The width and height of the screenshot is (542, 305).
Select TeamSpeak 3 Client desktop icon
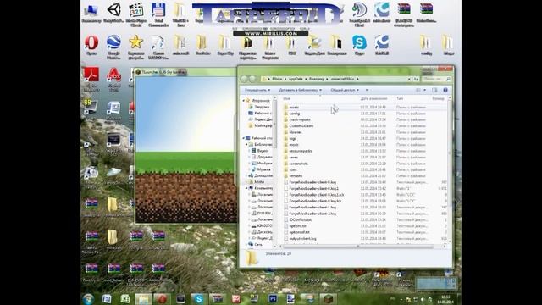(359, 14)
